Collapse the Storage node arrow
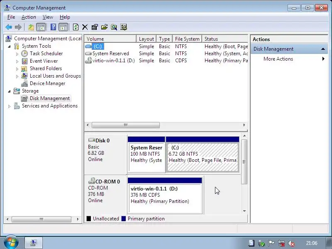 pyautogui.click(x=9, y=91)
